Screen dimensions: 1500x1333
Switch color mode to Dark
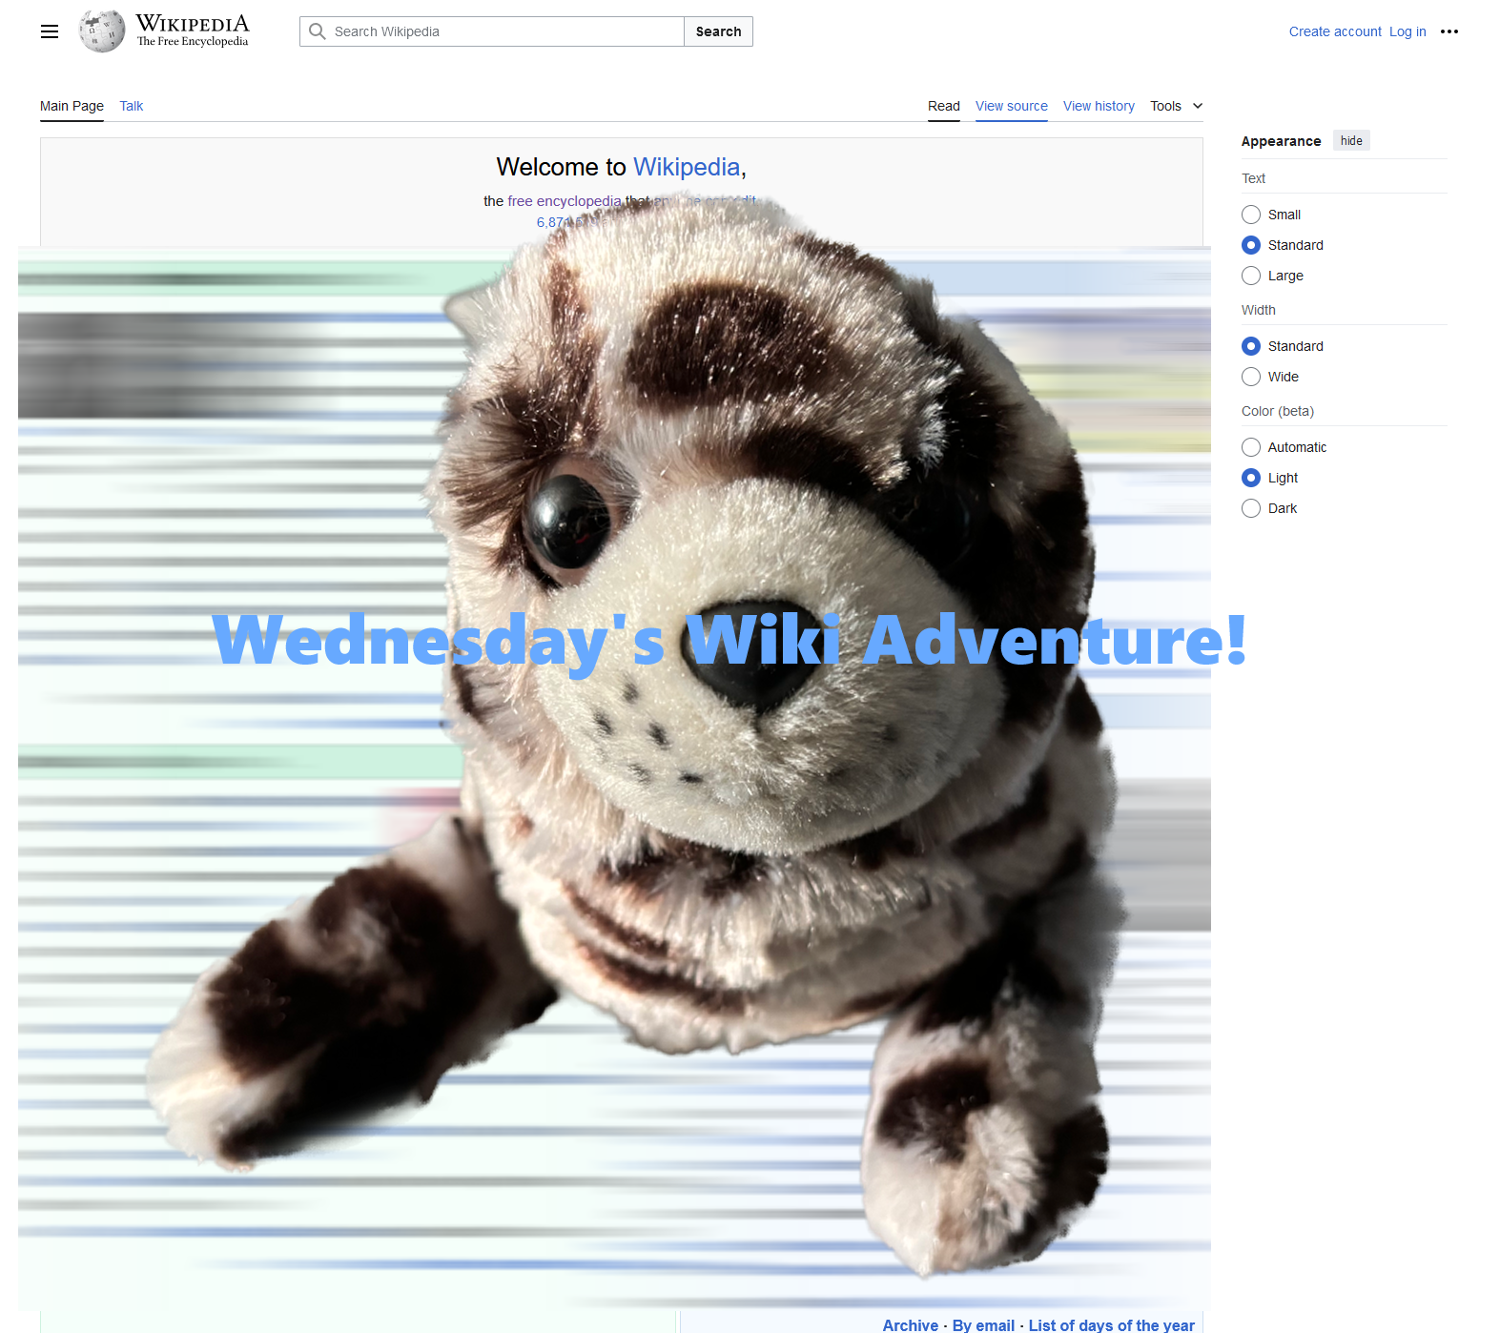click(x=1251, y=508)
